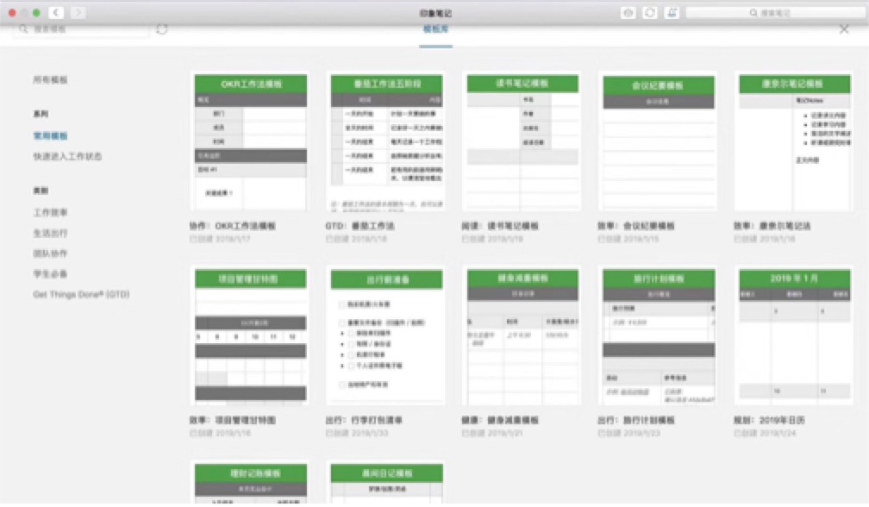The height and width of the screenshot is (507, 869).
Task: Open the 项目管理甘特图 thumbnail
Action: 251,335
